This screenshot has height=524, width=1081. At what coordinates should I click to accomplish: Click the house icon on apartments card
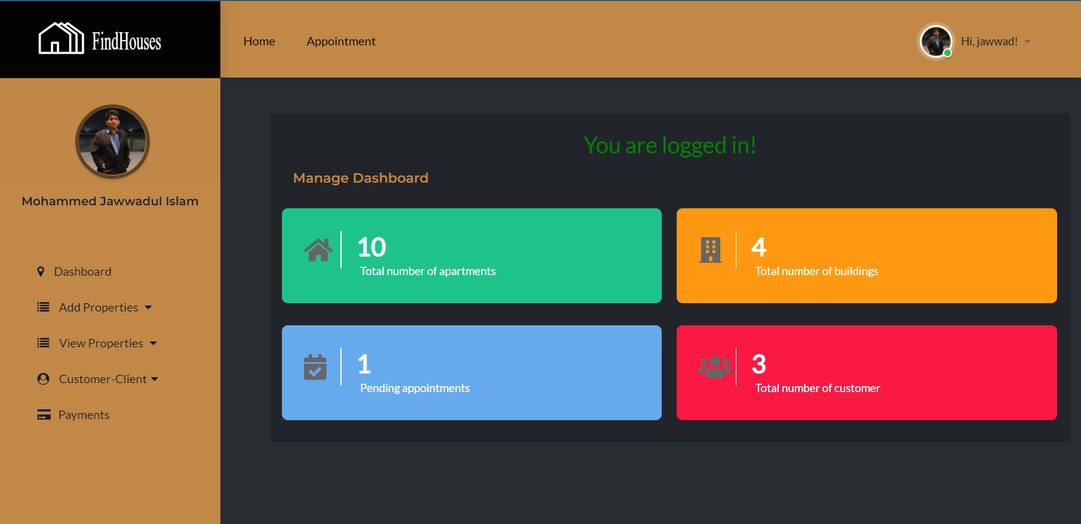[318, 250]
